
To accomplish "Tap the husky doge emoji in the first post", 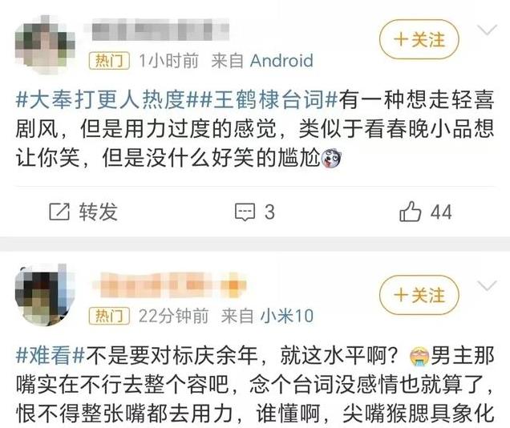I will tap(331, 159).
